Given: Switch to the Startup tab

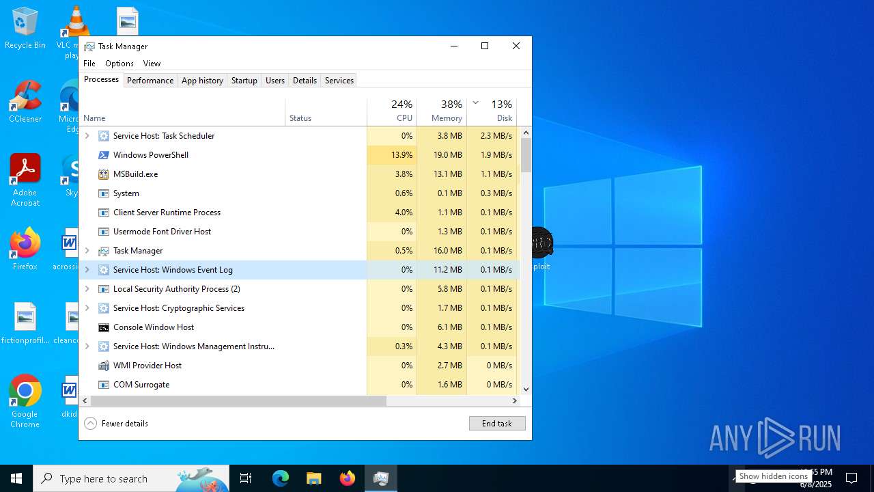Looking at the screenshot, I should click(244, 81).
